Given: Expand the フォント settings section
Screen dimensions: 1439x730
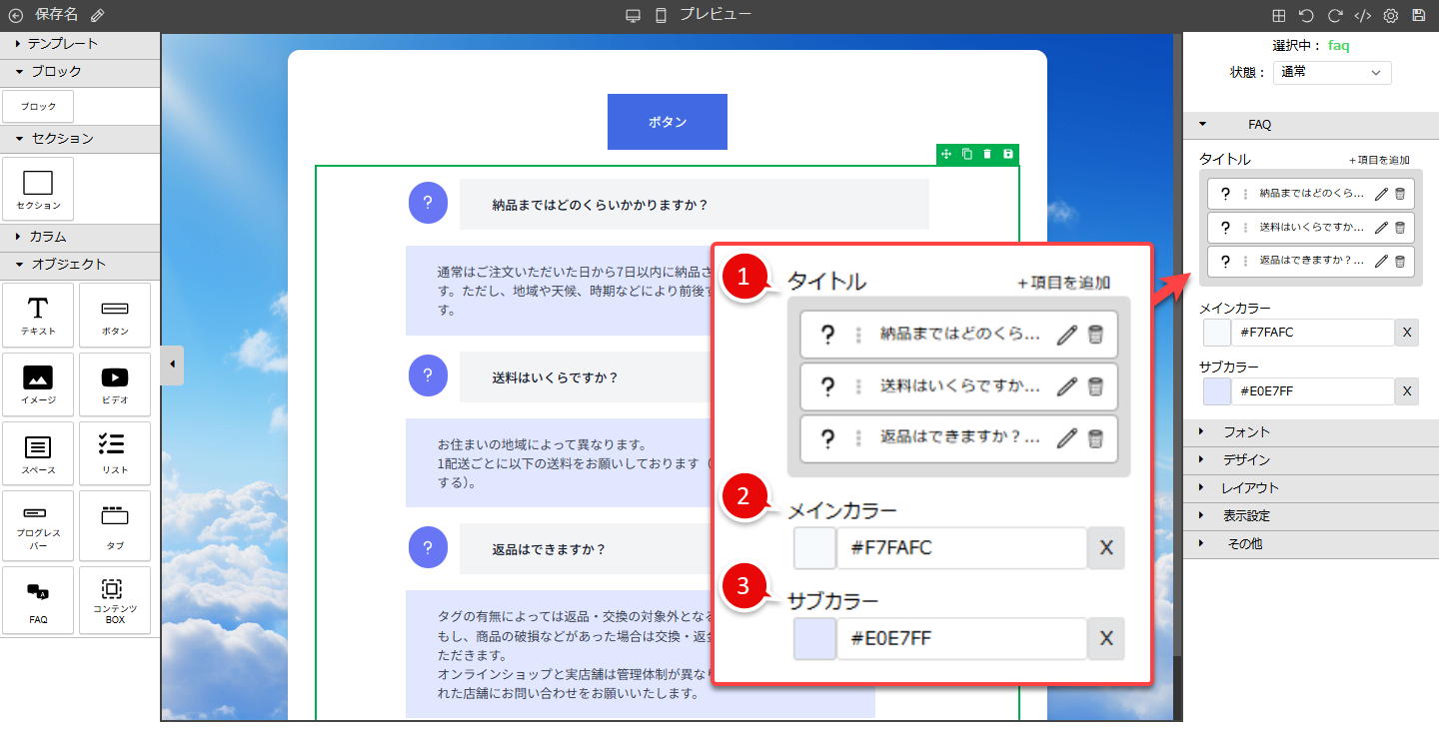Looking at the screenshot, I should 1246,432.
